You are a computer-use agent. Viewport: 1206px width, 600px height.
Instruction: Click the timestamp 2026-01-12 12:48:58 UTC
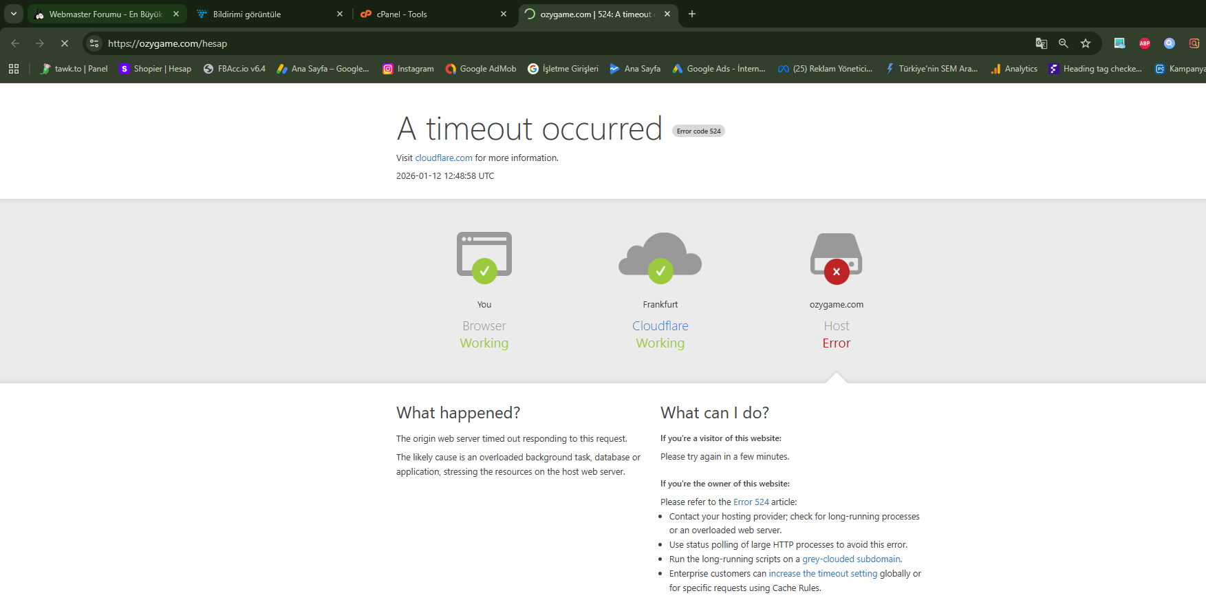[445, 176]
